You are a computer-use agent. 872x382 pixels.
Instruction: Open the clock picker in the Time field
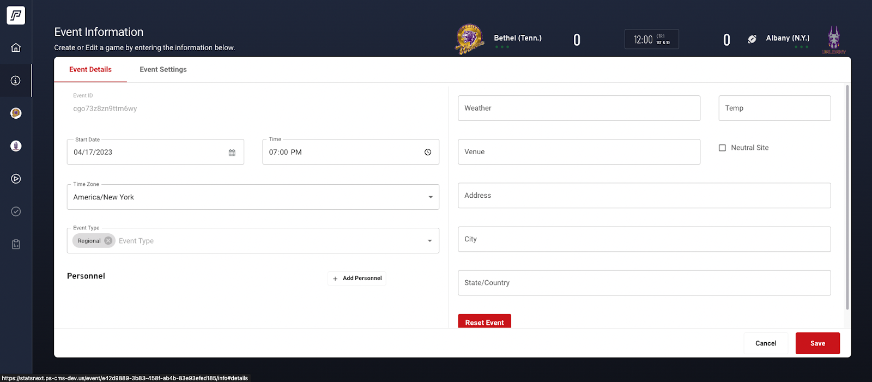(428, 153)
